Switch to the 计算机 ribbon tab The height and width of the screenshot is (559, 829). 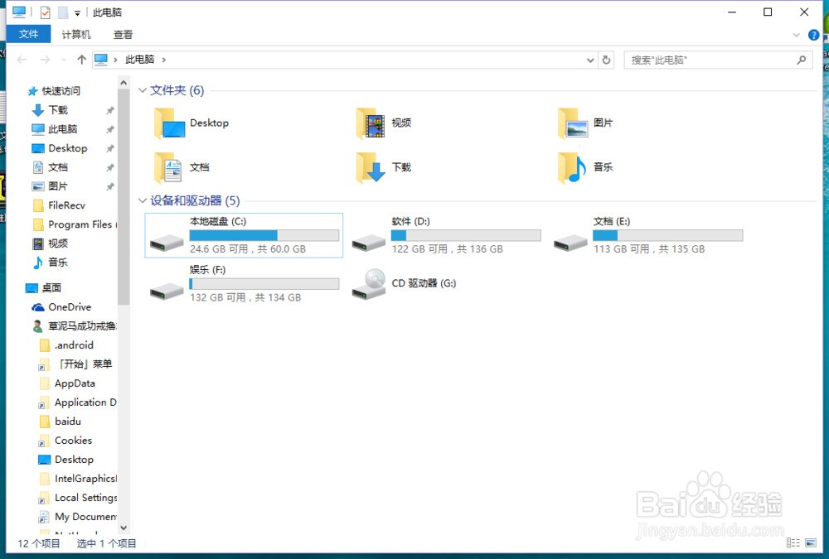75,34
